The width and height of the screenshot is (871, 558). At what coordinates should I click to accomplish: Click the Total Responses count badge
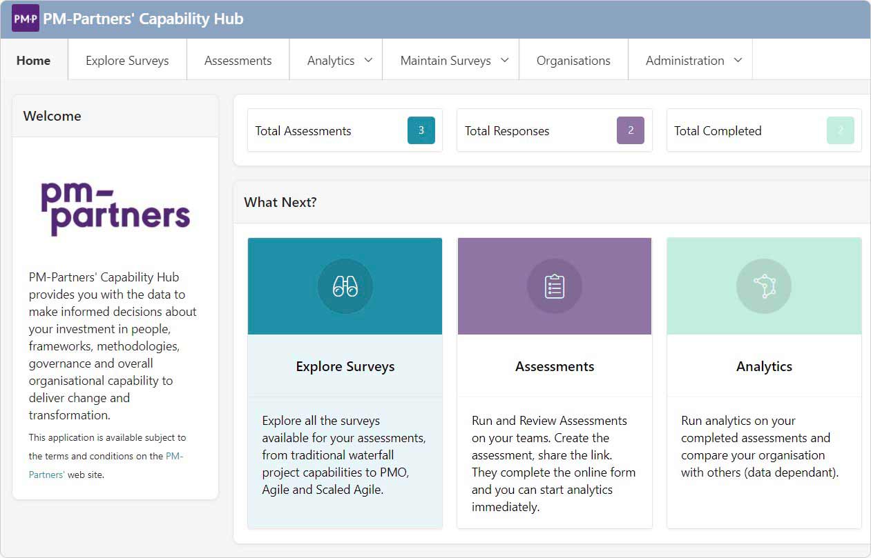(x=631, y=130)
